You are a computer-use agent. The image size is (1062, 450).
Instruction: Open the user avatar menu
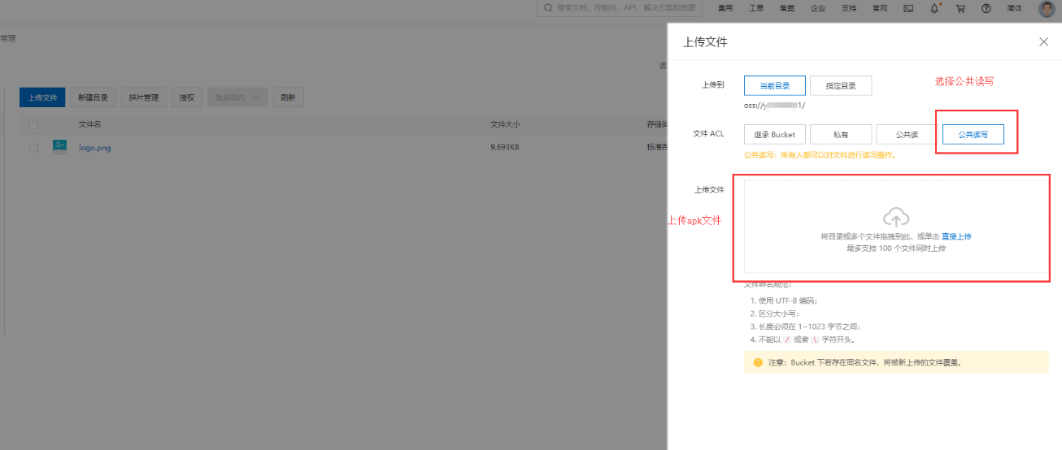pyautogui.click(x=1046, y=9)
